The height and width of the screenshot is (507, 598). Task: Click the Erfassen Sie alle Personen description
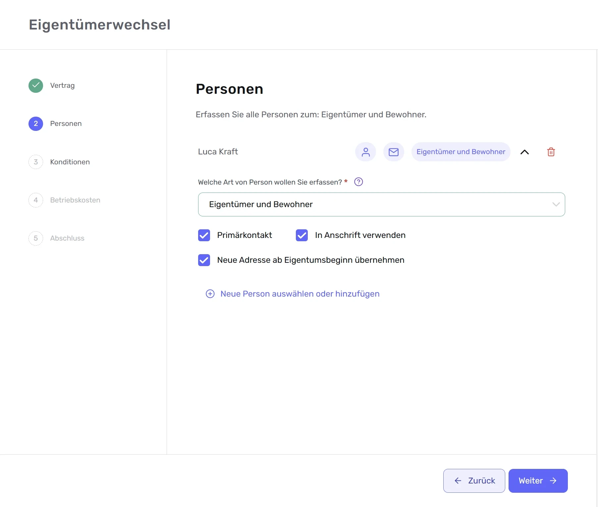(x=311, y=115)
